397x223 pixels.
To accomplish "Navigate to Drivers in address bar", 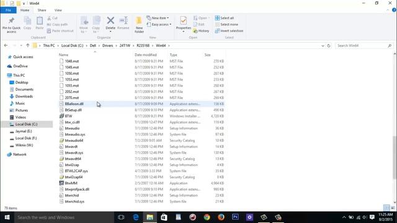I will tap(107, 45).
